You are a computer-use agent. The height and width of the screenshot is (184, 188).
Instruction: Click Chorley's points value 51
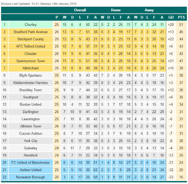(181, 25)
